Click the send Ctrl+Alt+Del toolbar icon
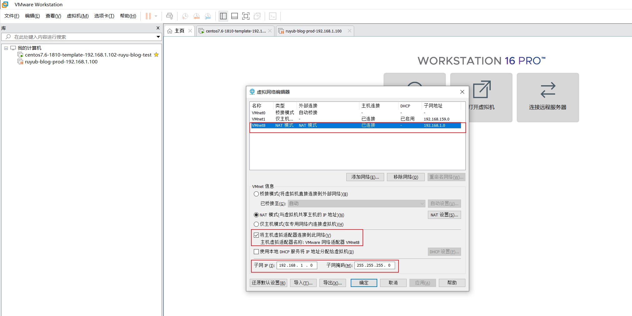This screenshot has width=632, height=316. point(169,16)
